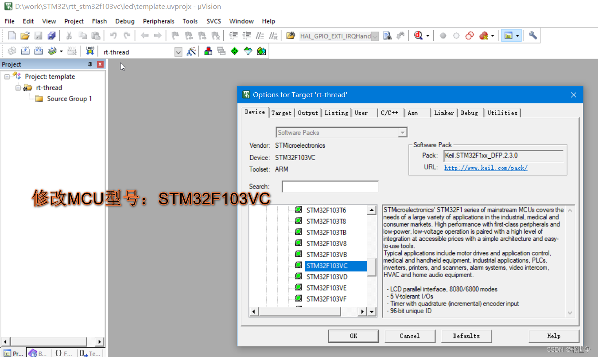The width and height of the screenshot is (598, 357).
Task: Click the Undo arrow icon
Action: (113, 36)
